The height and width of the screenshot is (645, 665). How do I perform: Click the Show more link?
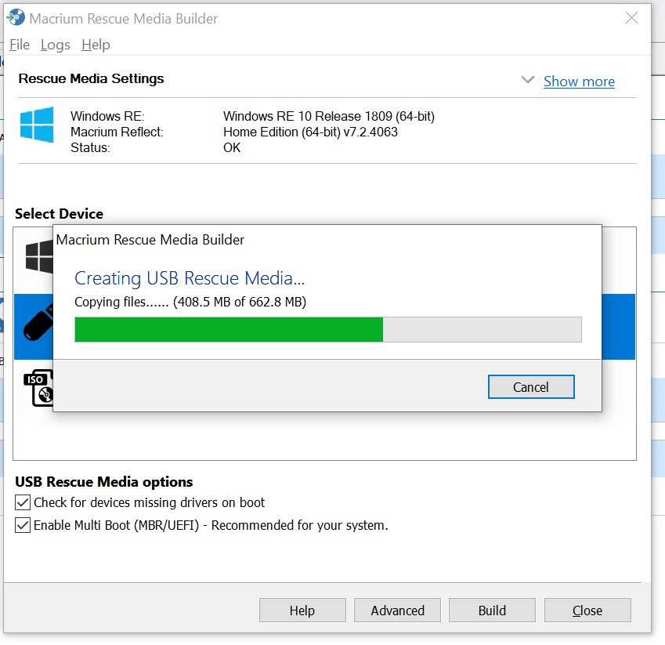coord(579,81)
